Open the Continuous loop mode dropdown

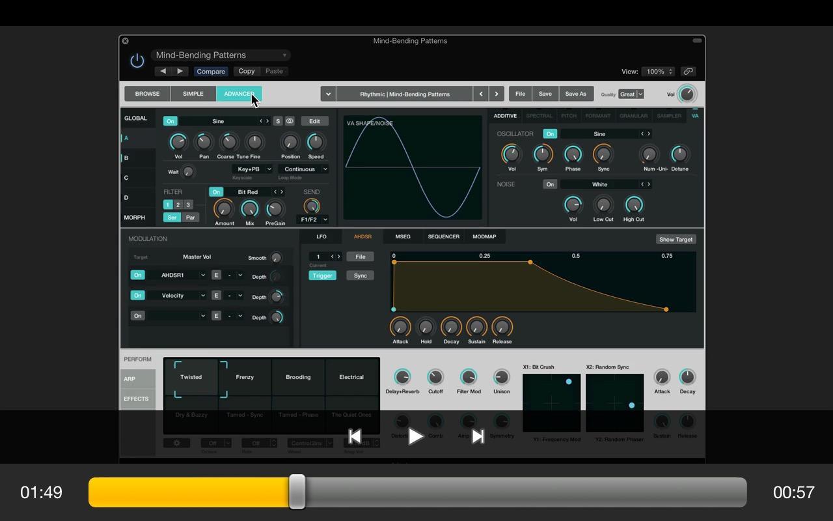[x=303, y=169]
